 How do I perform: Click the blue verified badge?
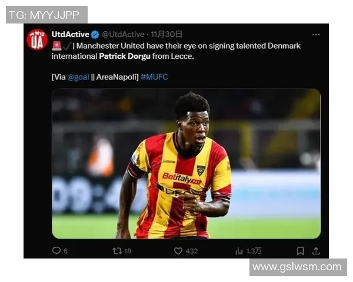pyautogui.click(x=95, y=35)
